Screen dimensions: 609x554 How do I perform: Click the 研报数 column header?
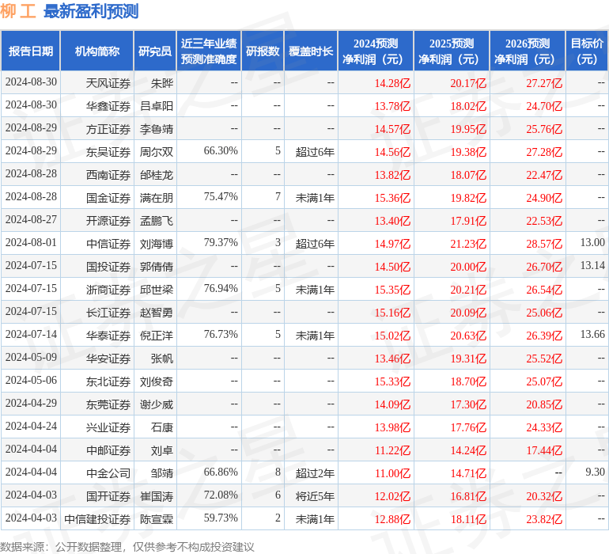point(263,51)
